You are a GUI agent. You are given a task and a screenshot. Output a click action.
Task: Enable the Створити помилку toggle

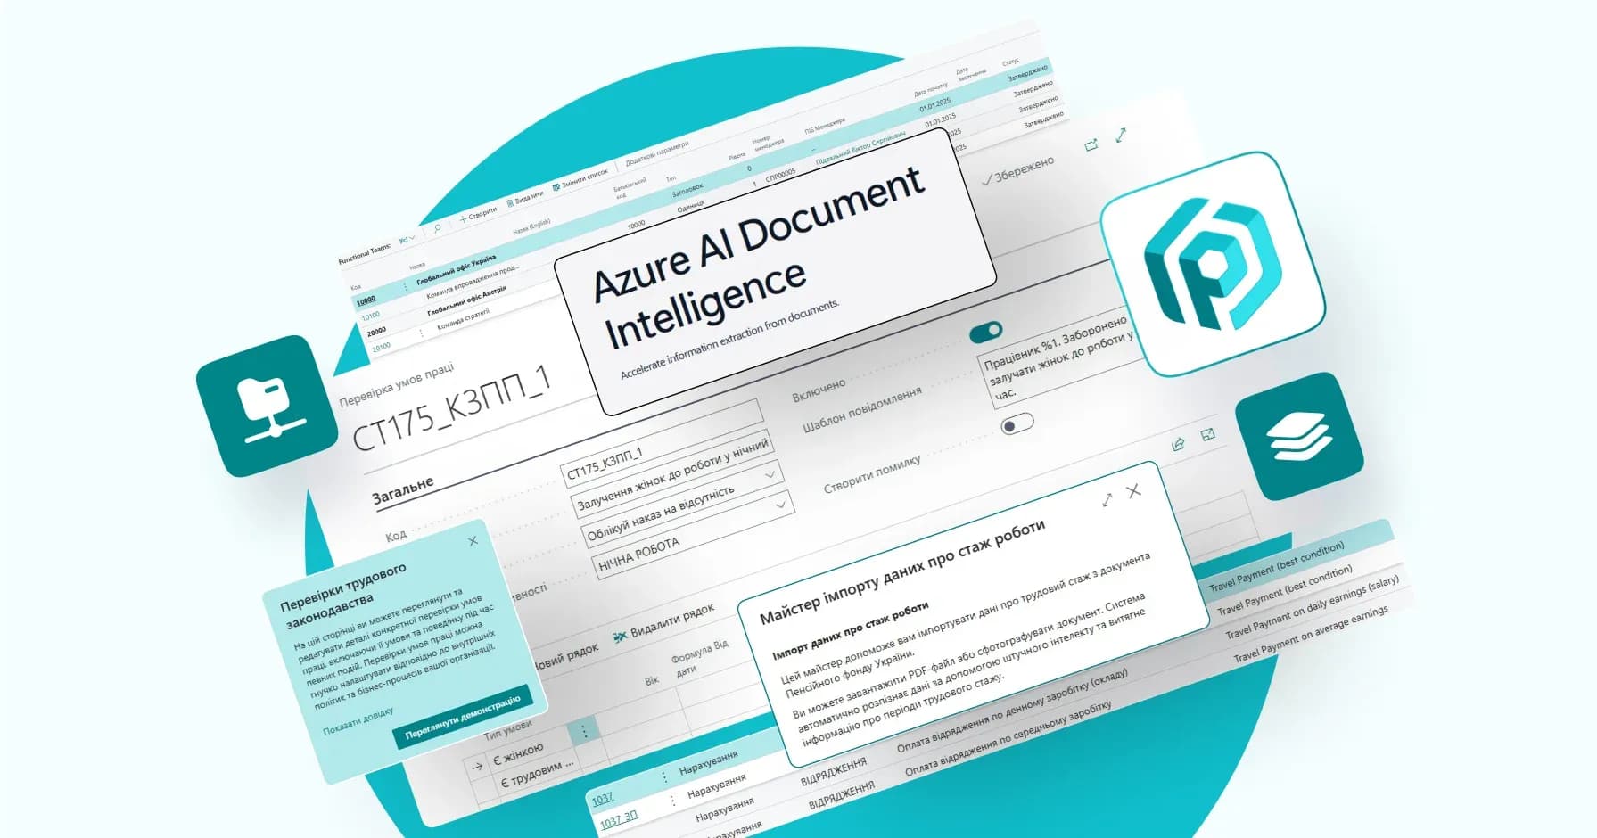(x=1017, y=423)
